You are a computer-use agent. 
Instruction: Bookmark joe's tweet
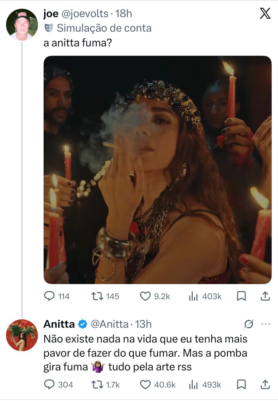point(241,296)
